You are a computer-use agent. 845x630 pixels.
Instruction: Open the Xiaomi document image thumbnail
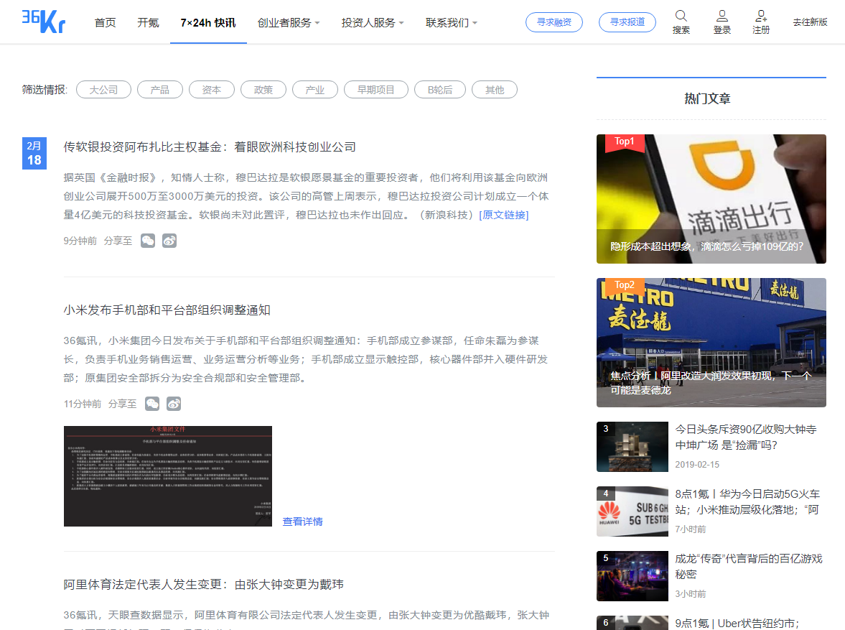click(167, 476)
